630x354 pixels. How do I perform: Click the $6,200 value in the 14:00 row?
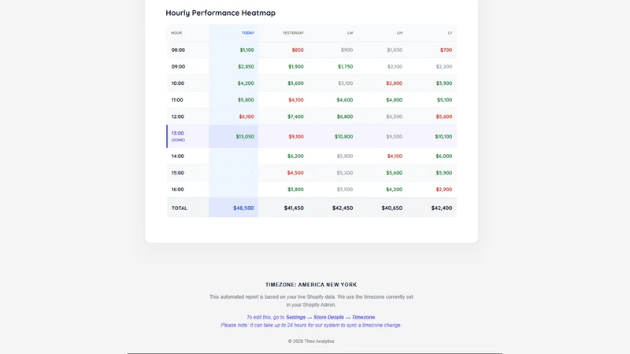[x=296, y=156]
